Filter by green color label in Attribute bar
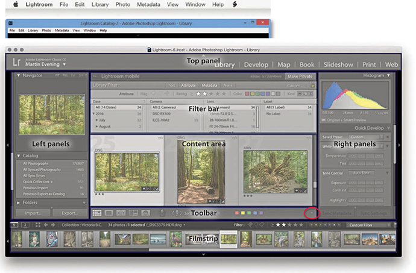Screen dimensions: 416x273 pos(257,93)
